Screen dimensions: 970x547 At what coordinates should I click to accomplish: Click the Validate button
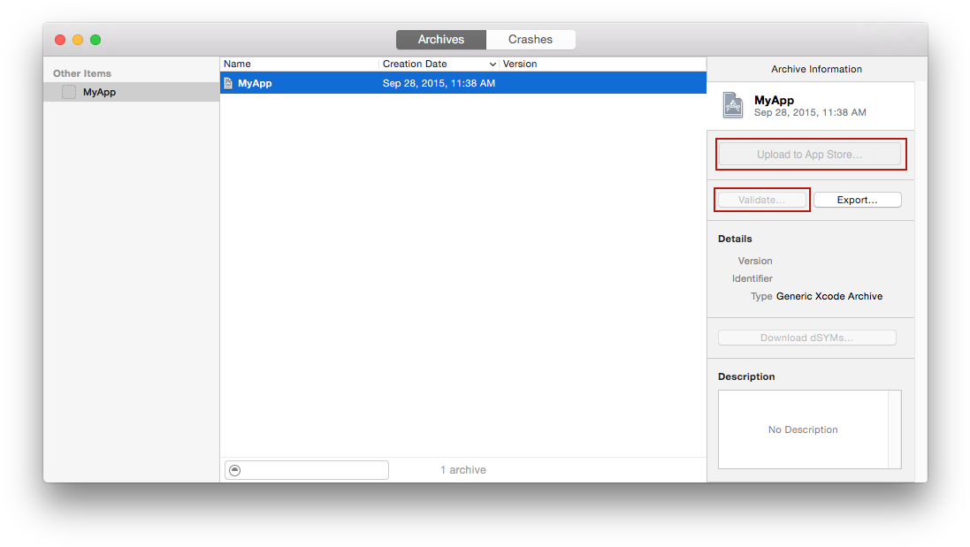click(761, 199)
